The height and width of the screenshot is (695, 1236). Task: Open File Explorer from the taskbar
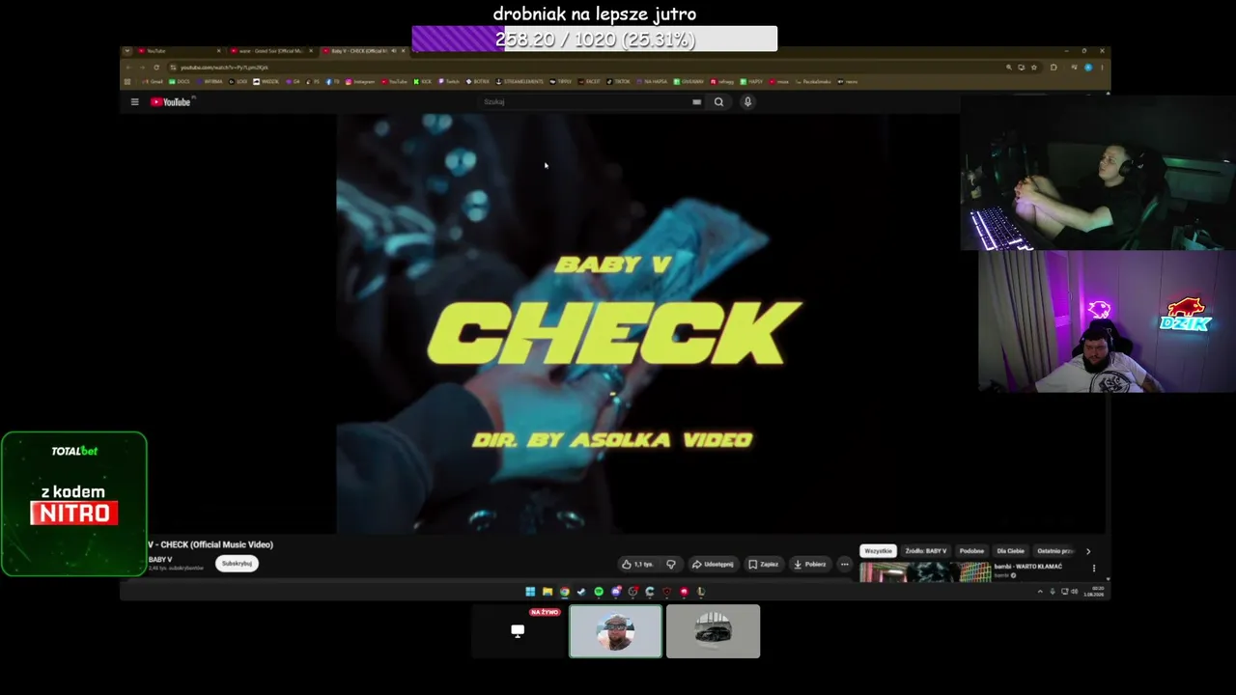[x=548, y=592]
